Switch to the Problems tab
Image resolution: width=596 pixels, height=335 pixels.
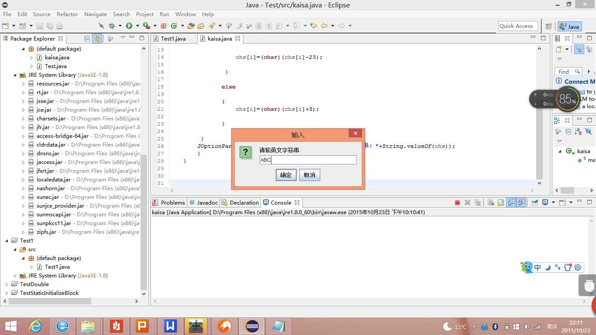point(168,202)
